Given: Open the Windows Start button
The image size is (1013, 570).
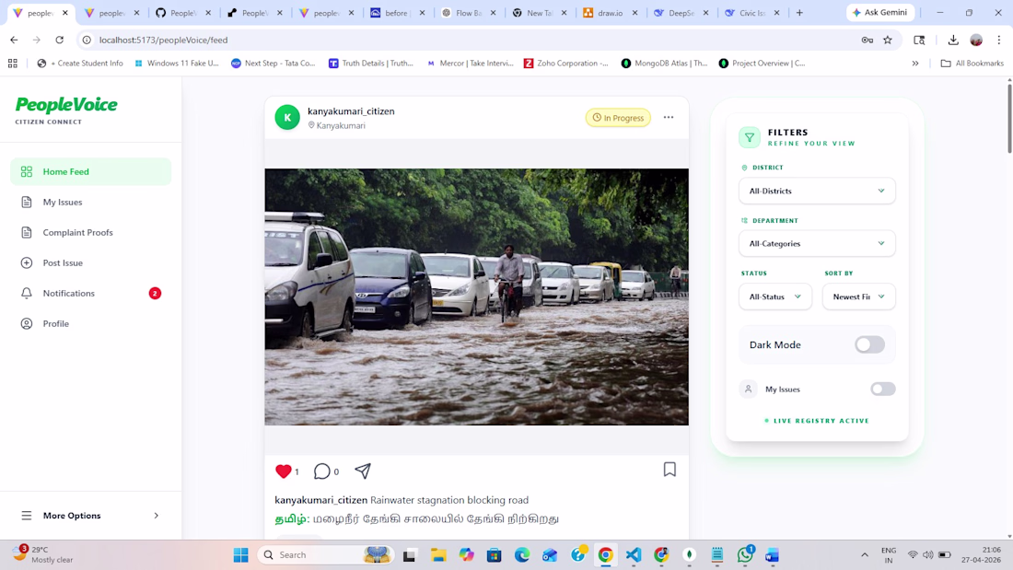Looking at the screenshot, I should tap(241, 555).
